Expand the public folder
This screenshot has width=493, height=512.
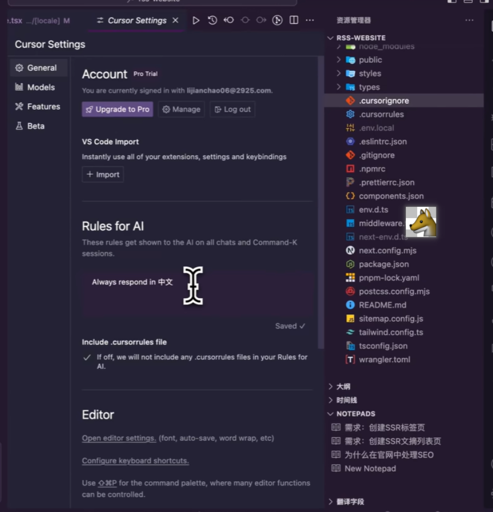(370, 60)
